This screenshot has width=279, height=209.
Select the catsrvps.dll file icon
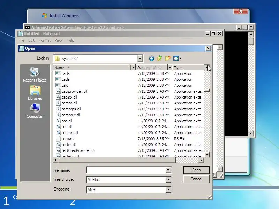point(58,109)
